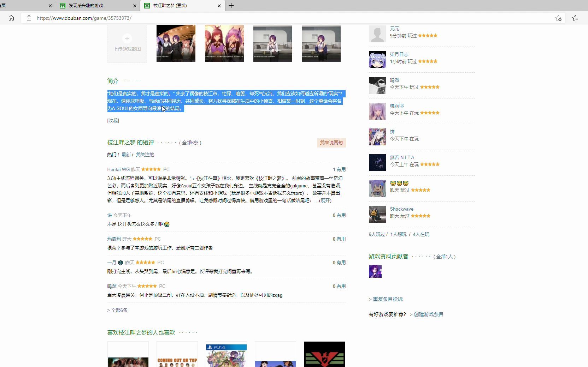This screenshot has width=588, height=367.
Task: Click 糕雨耶's user avatar
Action: [377, 111]
